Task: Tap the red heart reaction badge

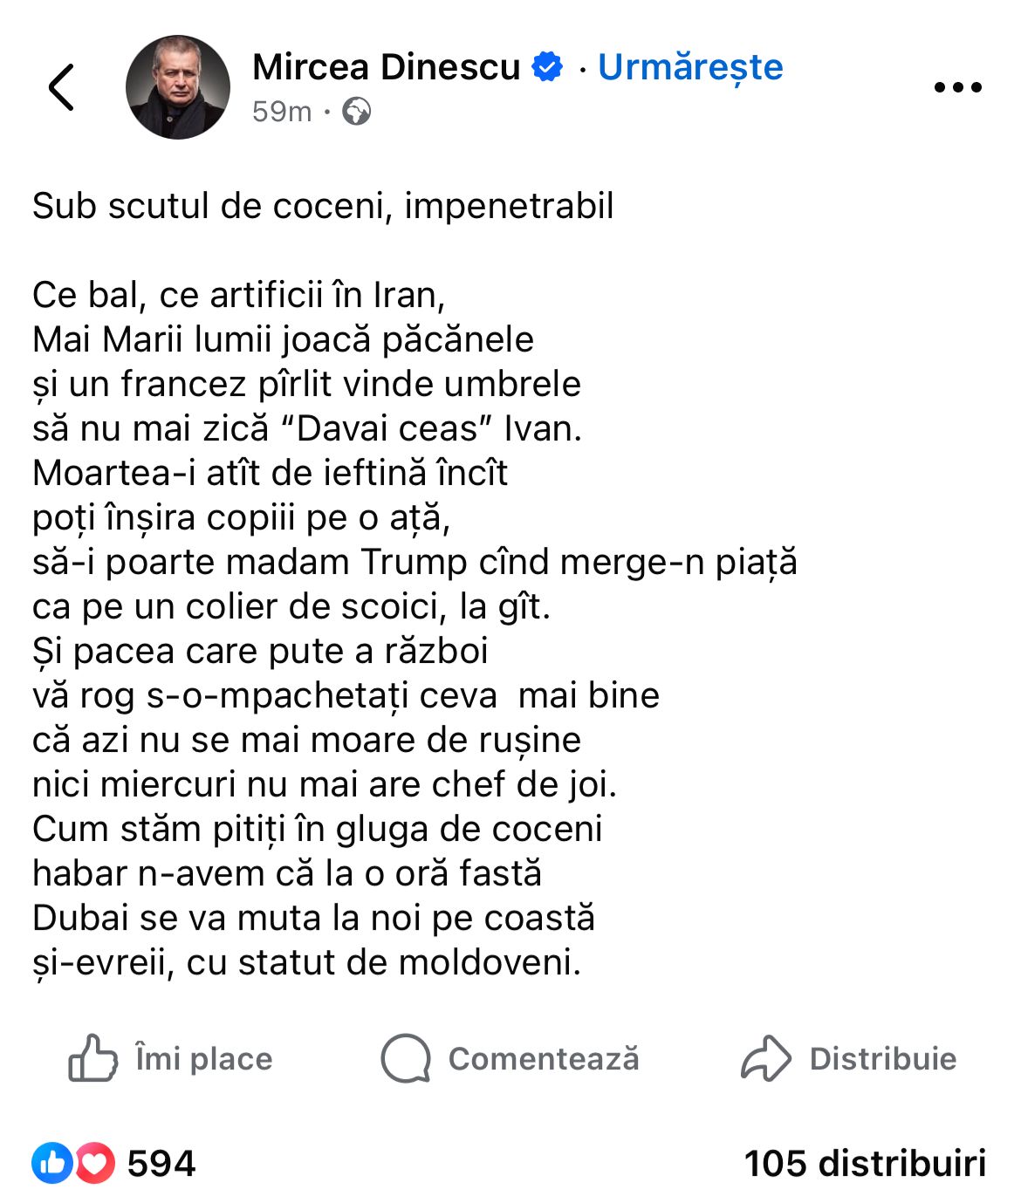Action: tap(94, 1163)
